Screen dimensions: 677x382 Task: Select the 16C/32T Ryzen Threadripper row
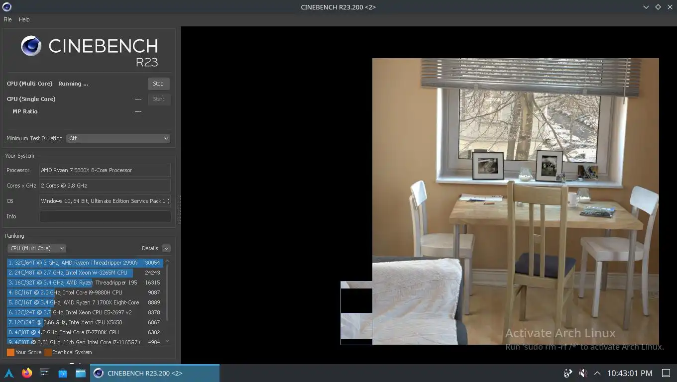coord(85,283)
